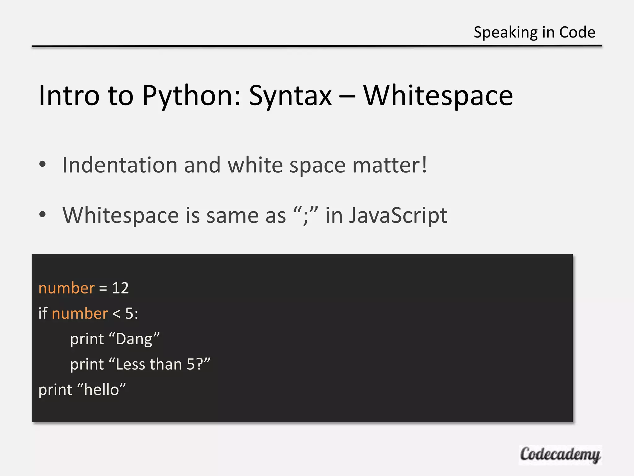Click the code line 'if number < 5:'
Viewport: 634px width, 476px height.
pos(88,313)
